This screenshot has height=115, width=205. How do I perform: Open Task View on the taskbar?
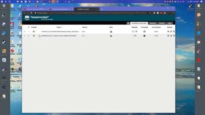pos(10,2)
